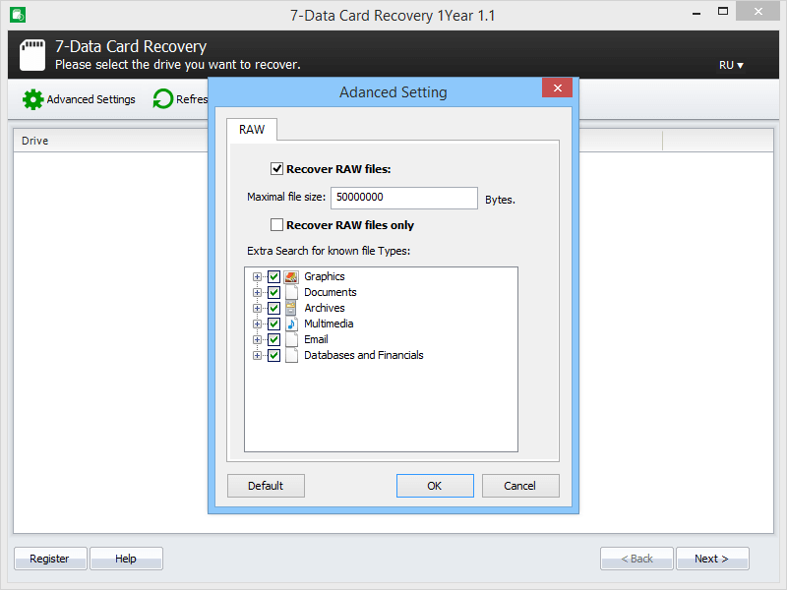Click the Documents category page icon
This screenshot has height=590, width=787.
[x=291, y=292]
